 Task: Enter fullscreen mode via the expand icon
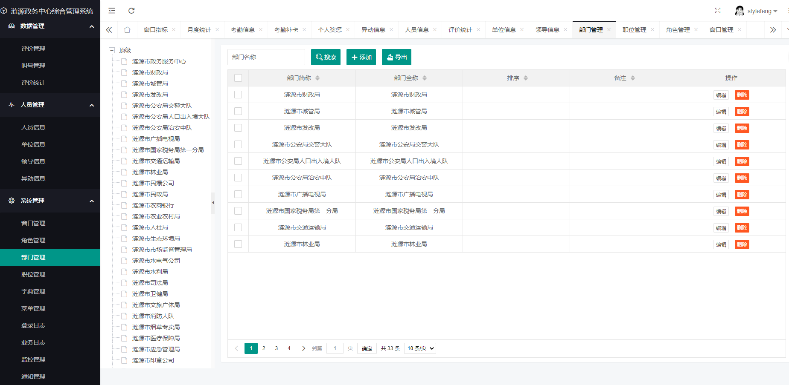point(718,11)
